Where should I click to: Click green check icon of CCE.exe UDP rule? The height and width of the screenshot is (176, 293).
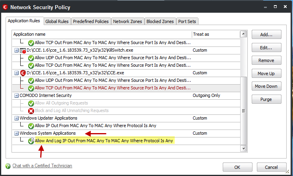tap(31, 81)
